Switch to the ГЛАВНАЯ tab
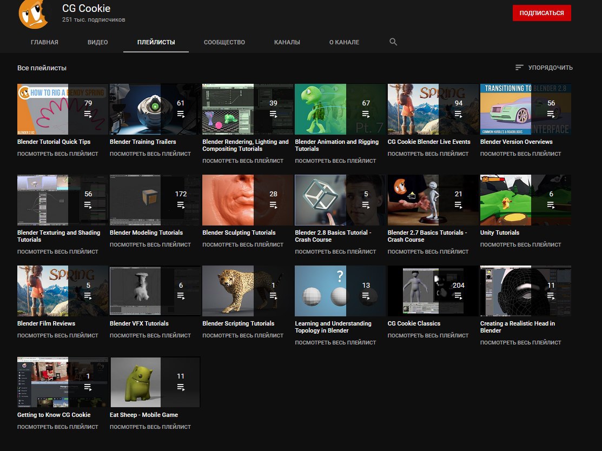This screenshot has height=451, width=602. pyautogui.click(x=44, y=42)
